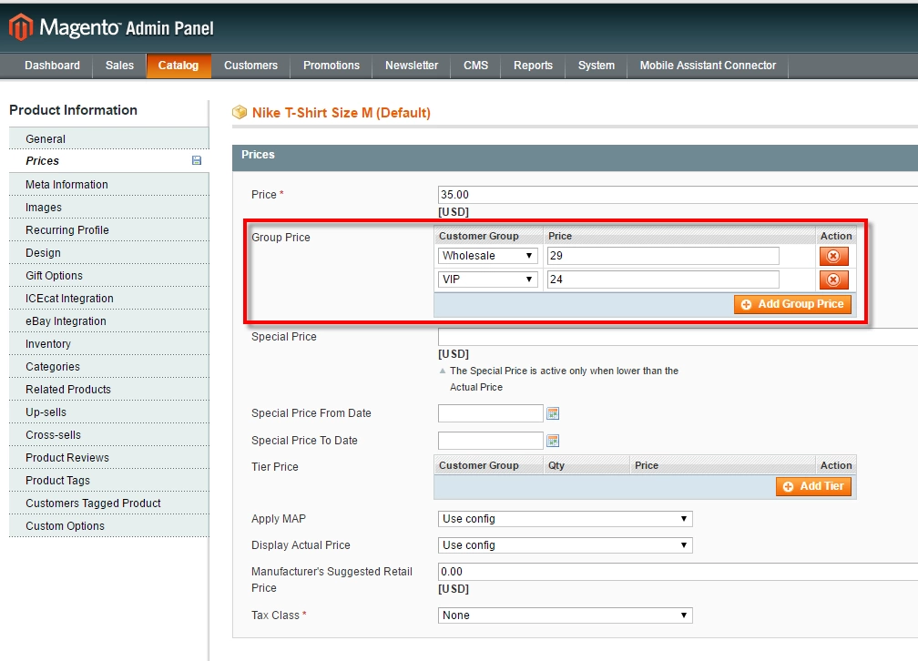Open the Customers menu
The image size is (918, 661).
tap(250, 66)
